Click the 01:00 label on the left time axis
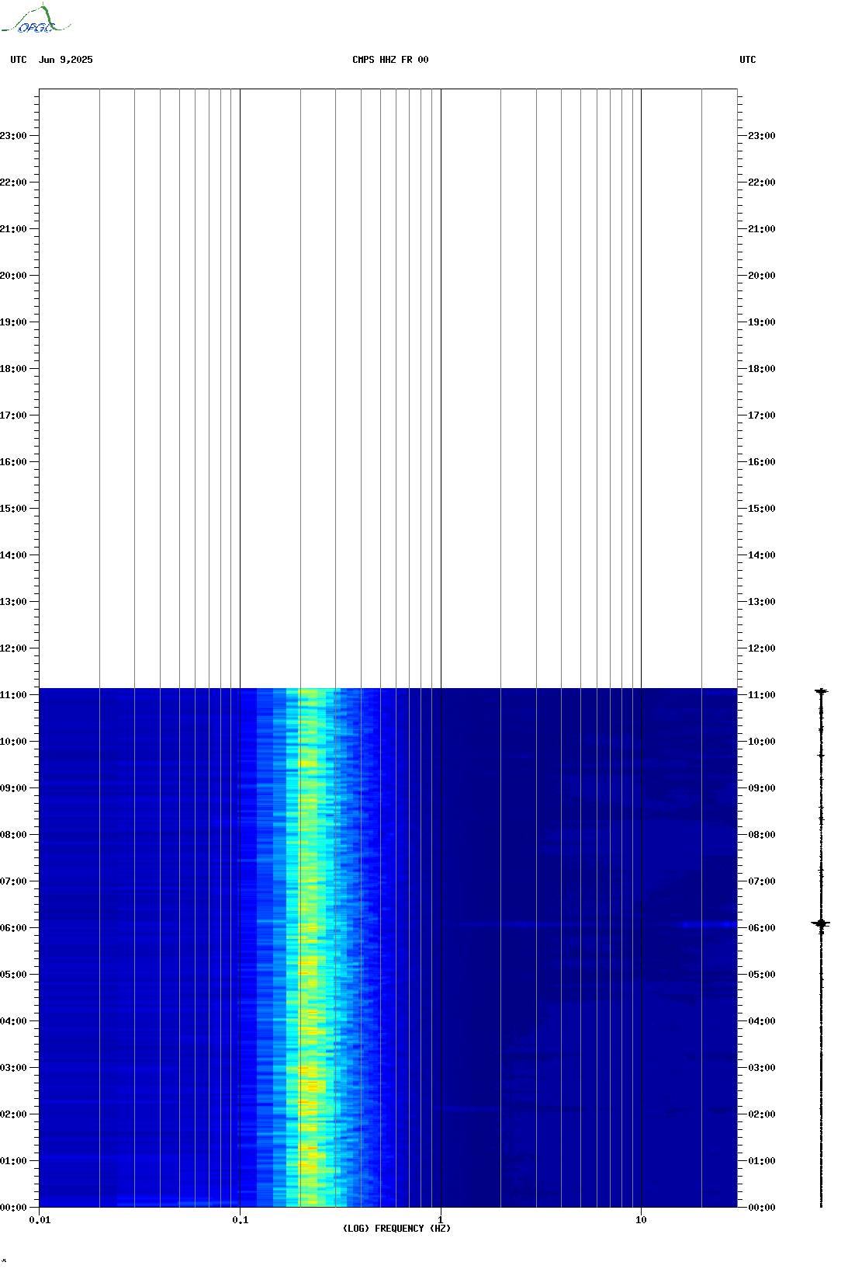855x1269 pixels. pos(12,1161)
